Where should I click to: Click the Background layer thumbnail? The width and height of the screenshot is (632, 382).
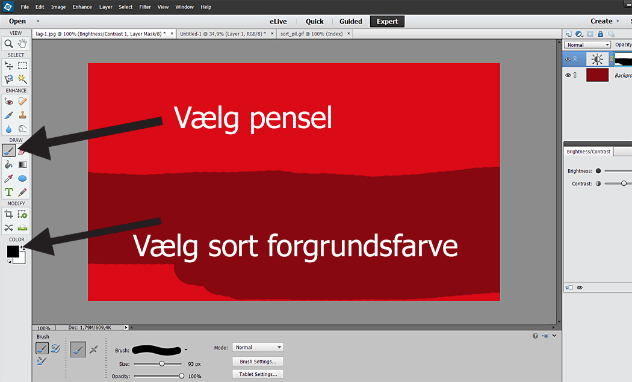coord(597,76)
